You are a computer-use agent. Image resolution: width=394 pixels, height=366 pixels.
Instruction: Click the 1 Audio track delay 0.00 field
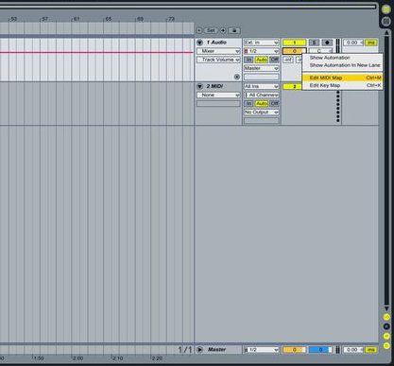[353, 43]
